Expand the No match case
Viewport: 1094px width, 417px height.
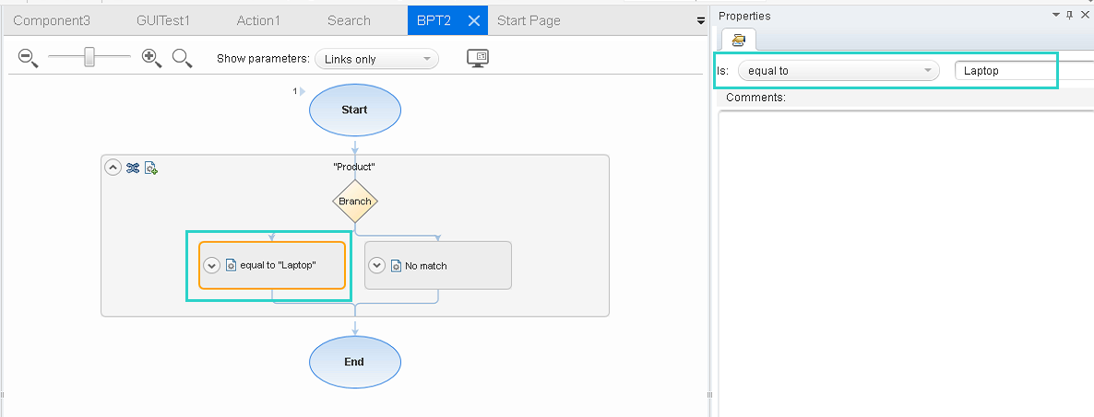[x=376, y=265]
